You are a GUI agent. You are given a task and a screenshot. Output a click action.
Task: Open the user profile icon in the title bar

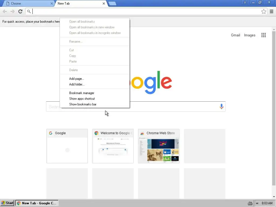[245, 2]
